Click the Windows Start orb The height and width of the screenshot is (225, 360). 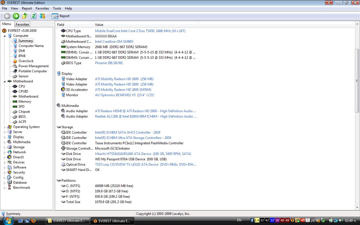tap(8, 220)
